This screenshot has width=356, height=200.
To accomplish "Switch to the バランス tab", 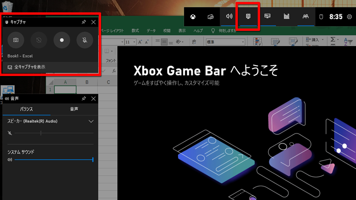I will click(x=26, y=109).
